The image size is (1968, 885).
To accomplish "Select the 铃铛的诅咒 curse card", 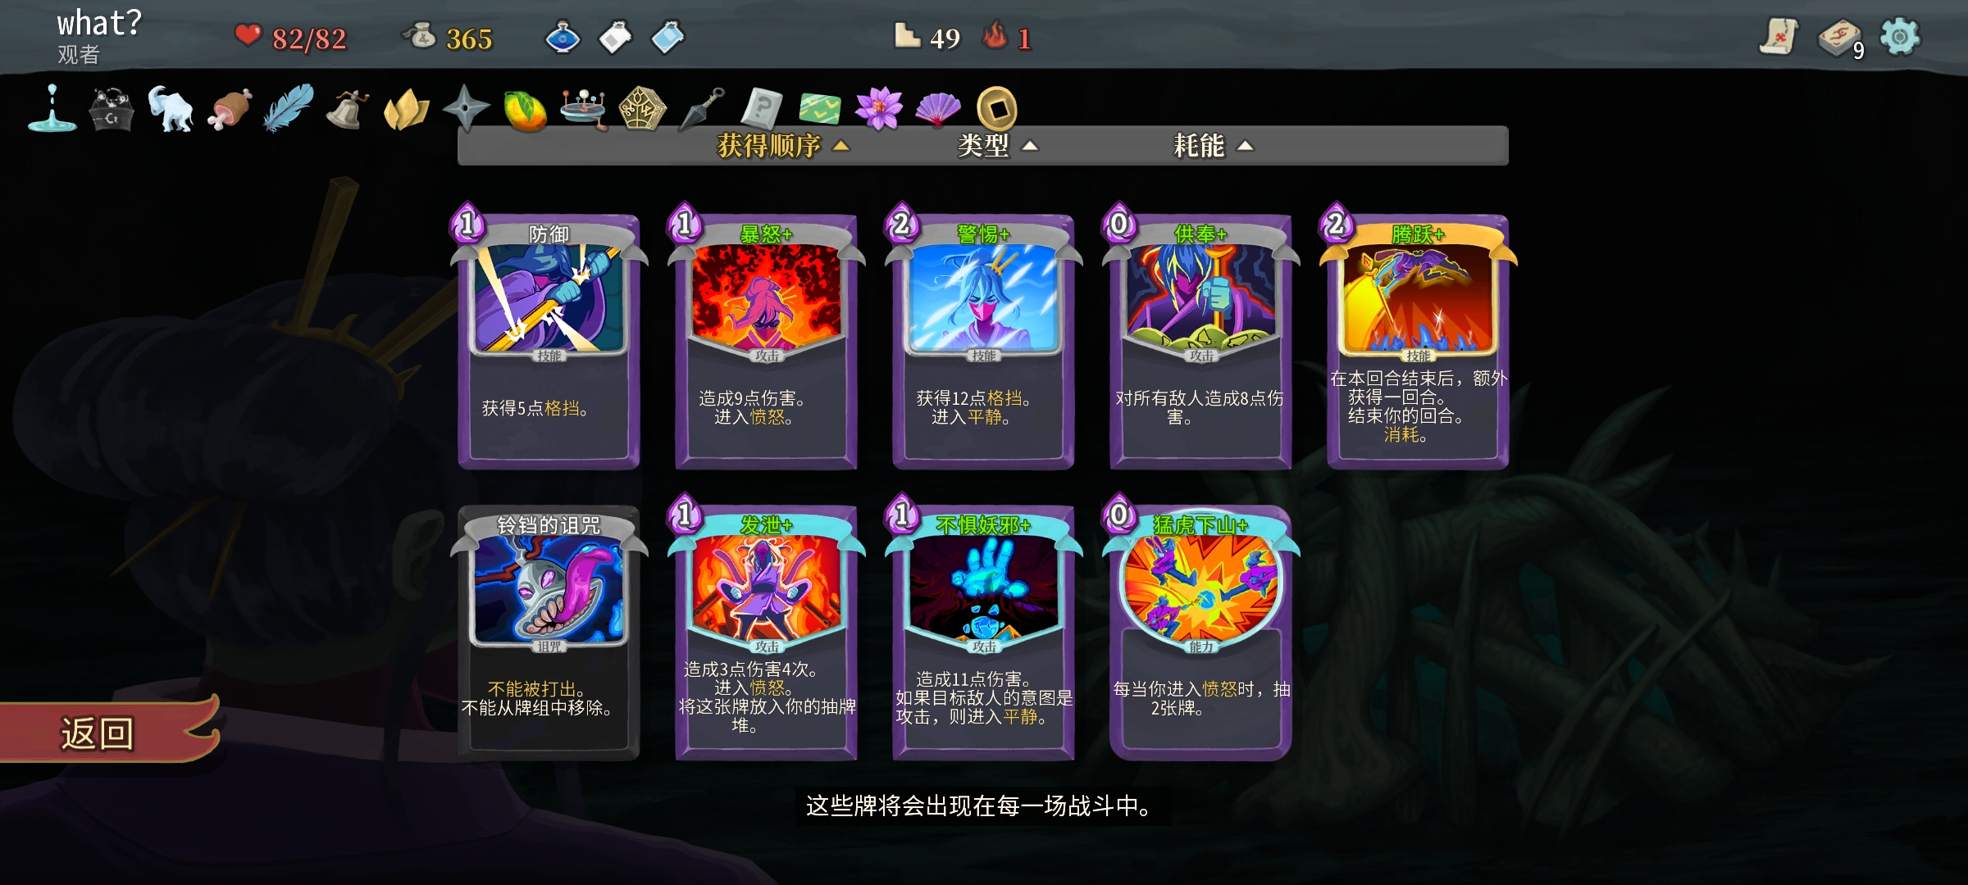I will point(549,632).
